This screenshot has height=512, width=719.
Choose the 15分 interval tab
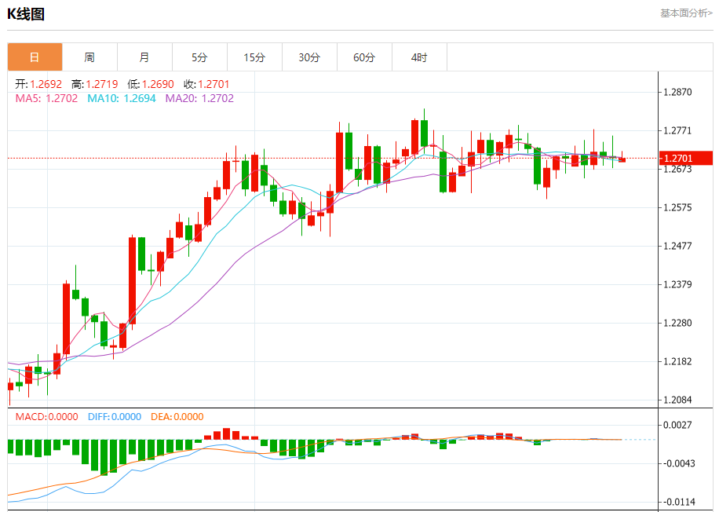254,57
